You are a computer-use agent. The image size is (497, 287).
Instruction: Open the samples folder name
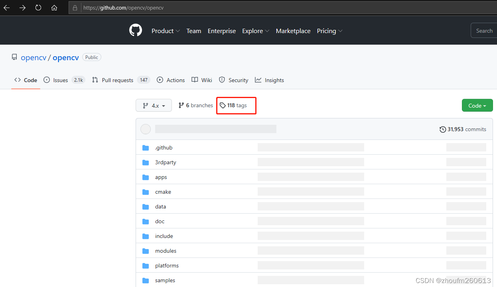165,281
